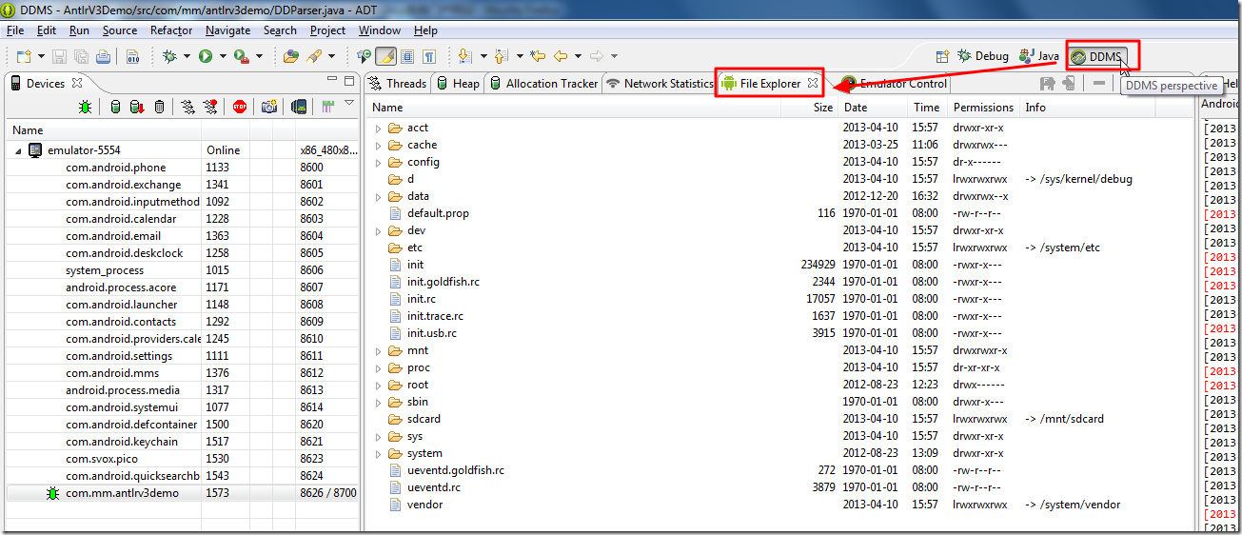The width and height of the screenshot is (1242, 535).
Task: Click Dump HPROF file icon
Action: [137, 107]
